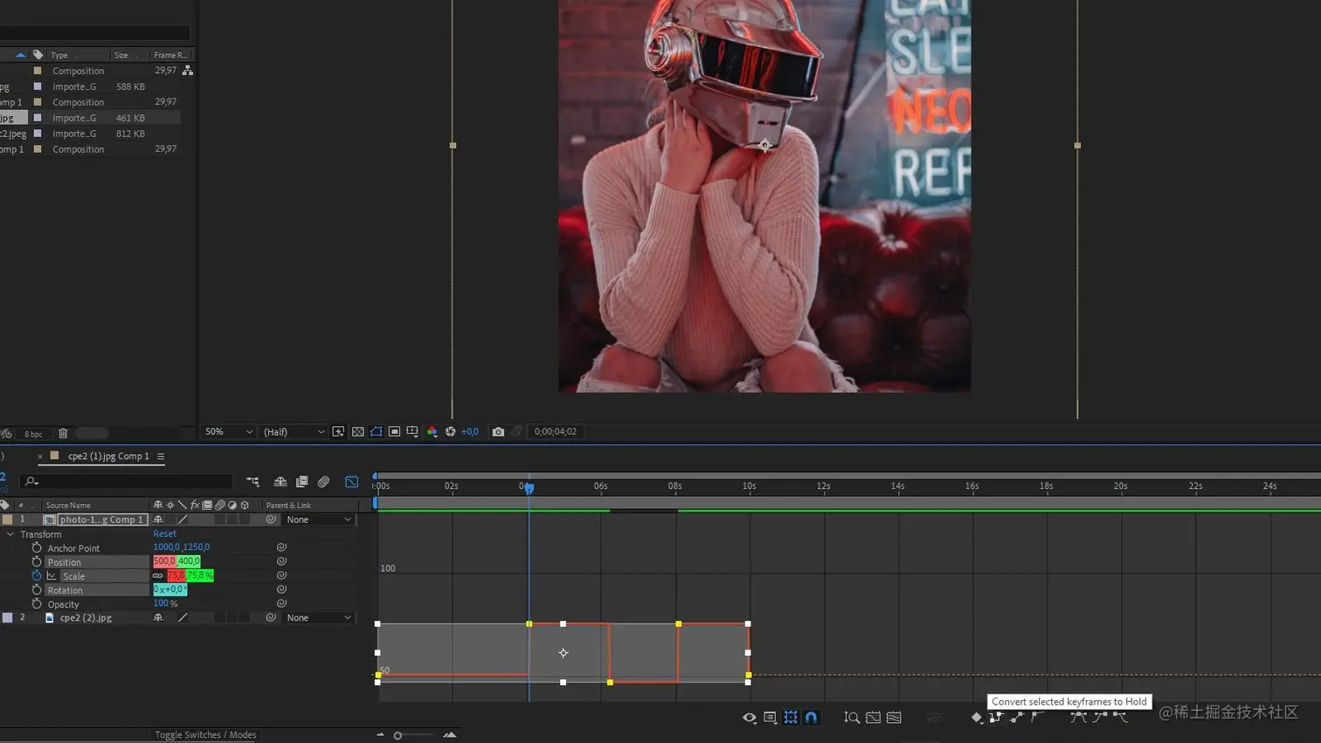Click Transform Reset link

tap(164, 533)
